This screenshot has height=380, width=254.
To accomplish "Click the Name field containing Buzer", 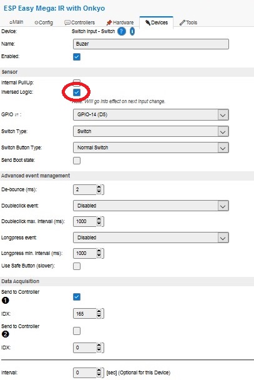I will [150, 44].
